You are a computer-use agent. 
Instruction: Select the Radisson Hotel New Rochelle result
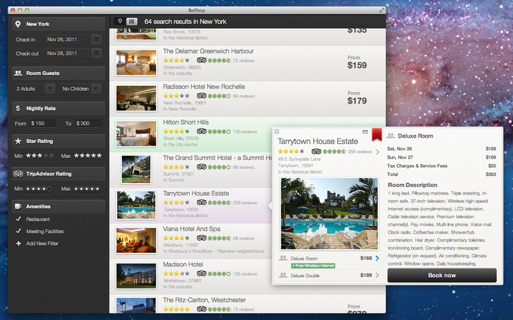click(248, 99)
